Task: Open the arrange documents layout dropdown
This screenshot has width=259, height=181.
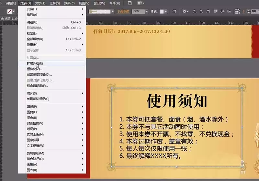Action: [x=141, y=3]
